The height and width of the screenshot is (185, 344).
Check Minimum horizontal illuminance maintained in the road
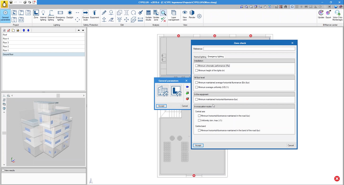pos(199,116)
